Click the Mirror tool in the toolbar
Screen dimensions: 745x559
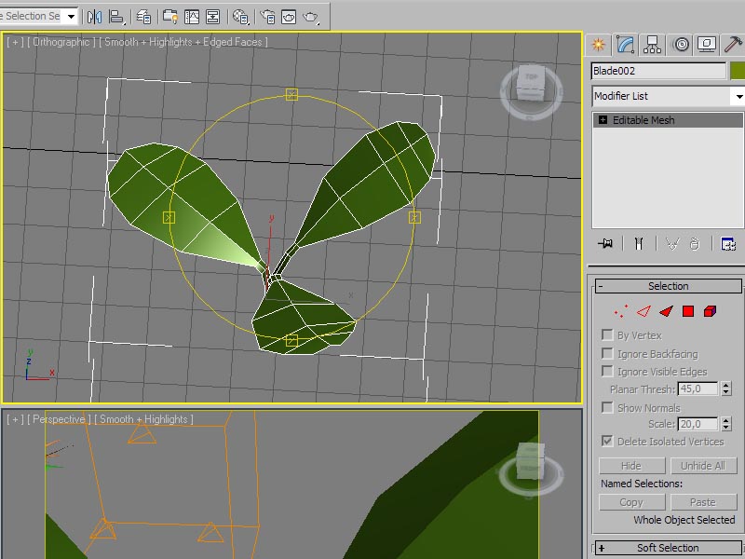coord(95,17)
